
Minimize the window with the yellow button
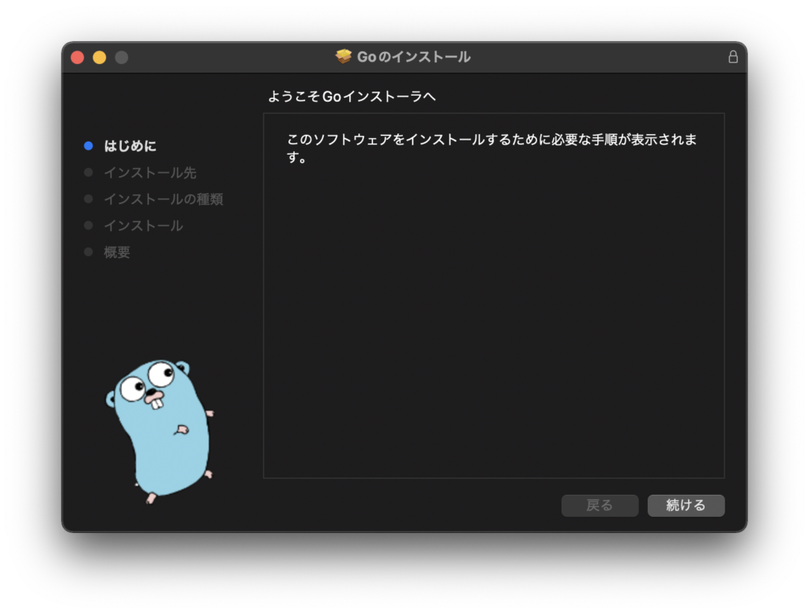100,57
